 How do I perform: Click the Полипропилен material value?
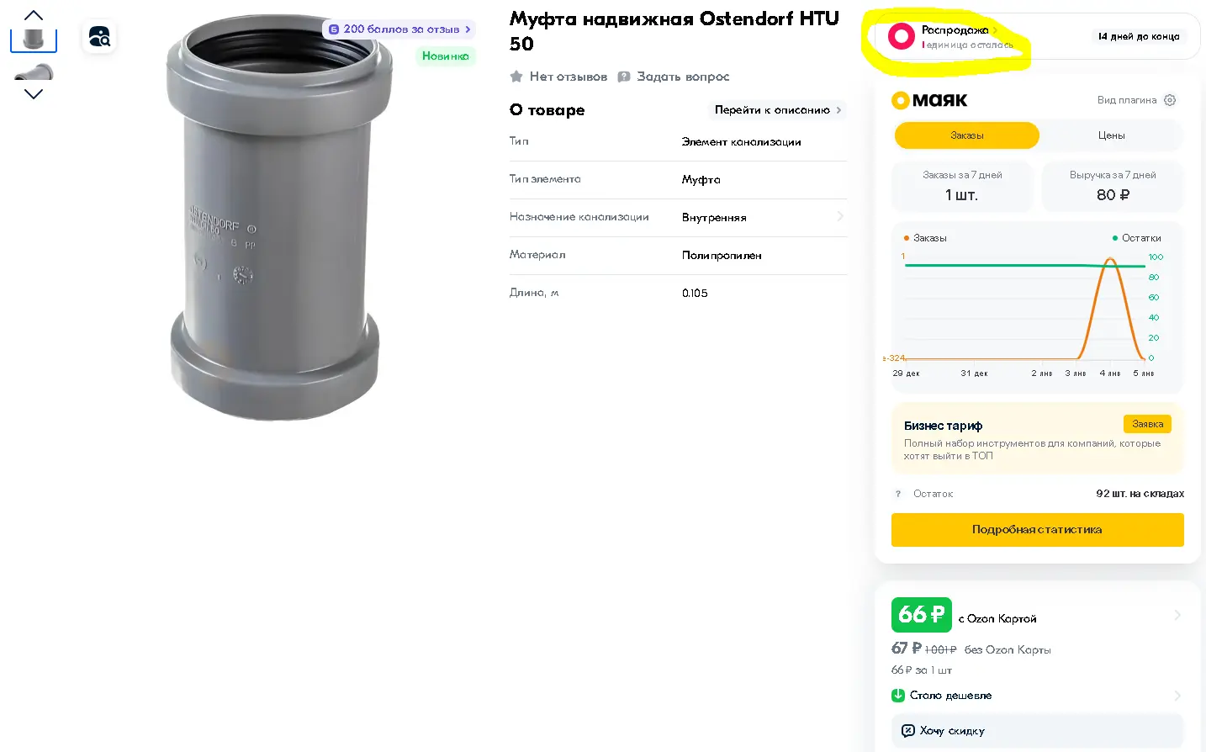pyautogui.click(x=722, y=256)
